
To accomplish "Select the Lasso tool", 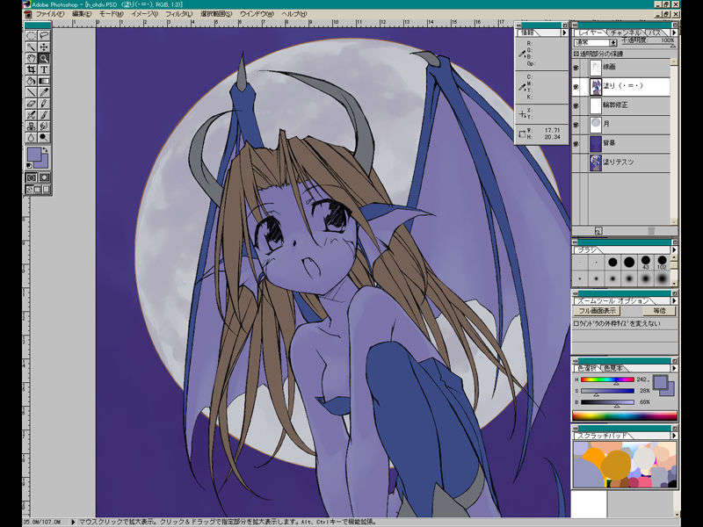I will [44, 35].
